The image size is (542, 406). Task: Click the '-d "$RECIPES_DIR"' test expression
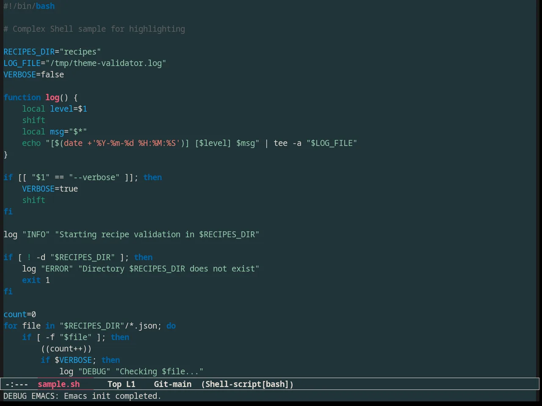[x=75, y=257]
